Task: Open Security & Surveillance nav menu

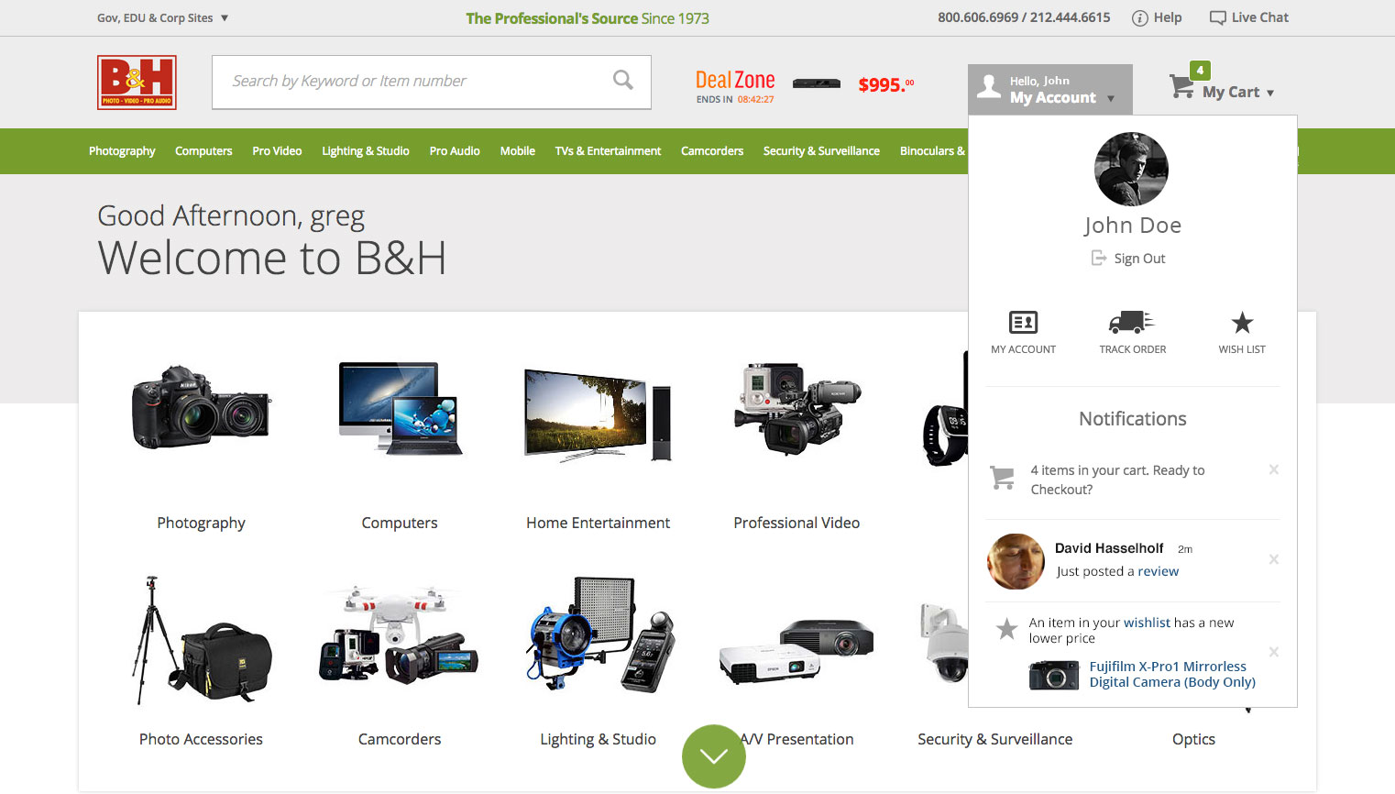Action: tap(821, 151)
